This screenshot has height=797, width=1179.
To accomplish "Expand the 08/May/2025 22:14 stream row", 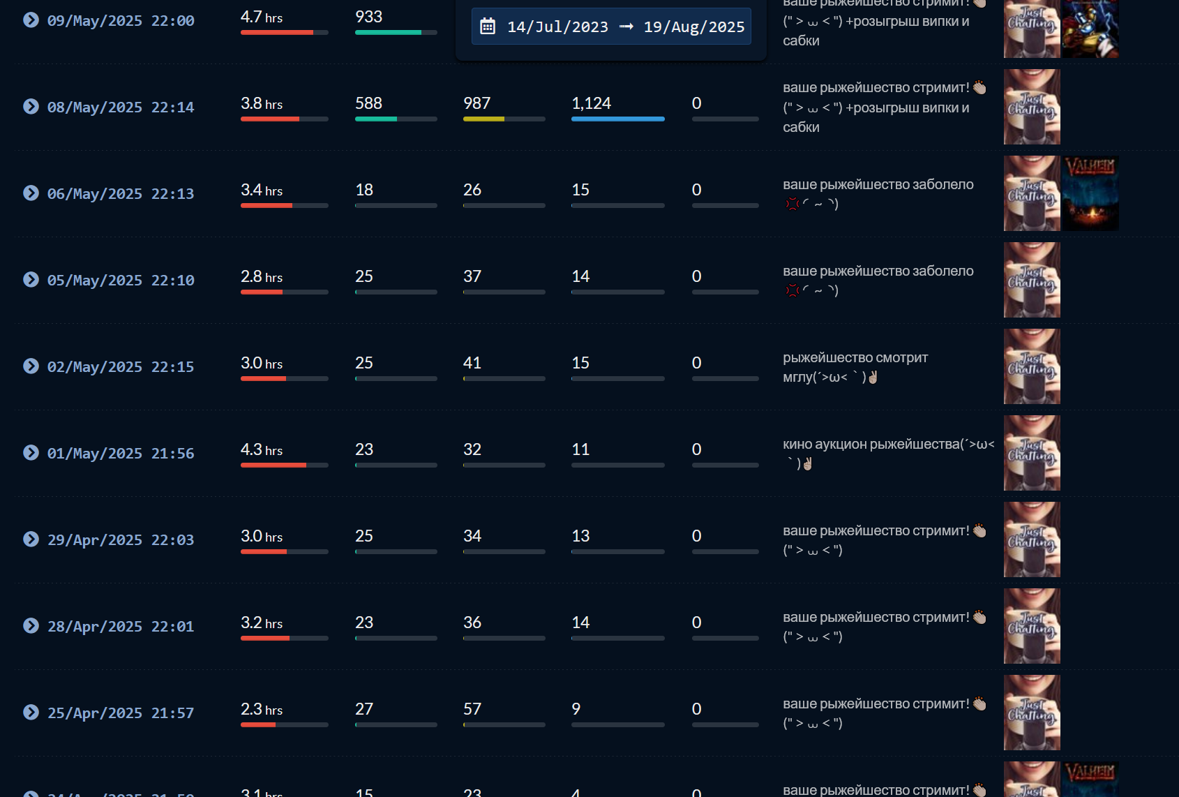I will (31, 106).
